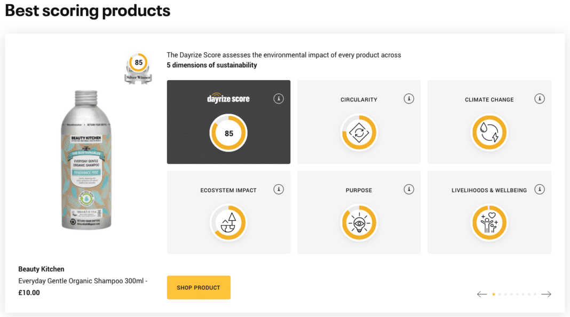
Task: Click the CLIMATE CHANGE card label
Action: 489,100
